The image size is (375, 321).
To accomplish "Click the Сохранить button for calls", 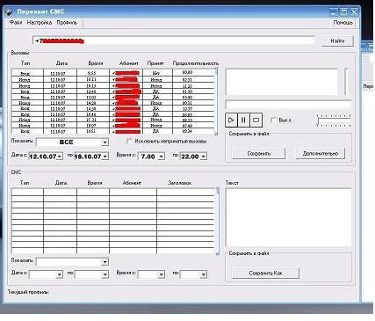I will pos(259,154).
